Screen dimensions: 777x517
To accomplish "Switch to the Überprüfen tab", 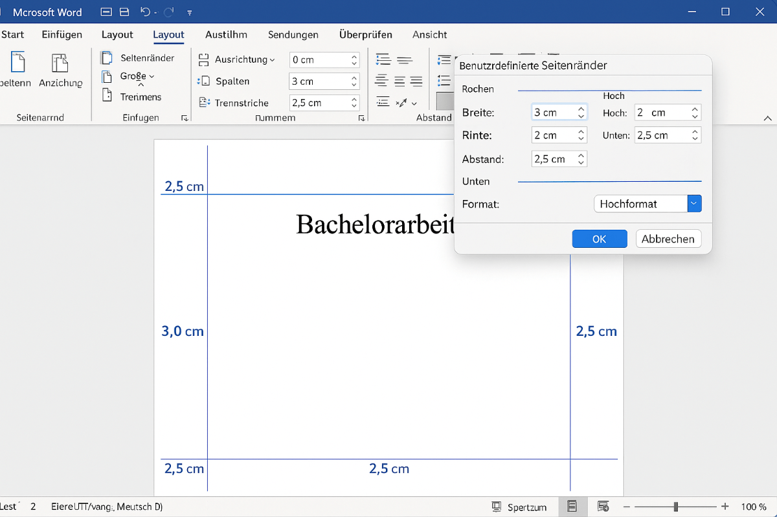I will [x=365, y=35].
